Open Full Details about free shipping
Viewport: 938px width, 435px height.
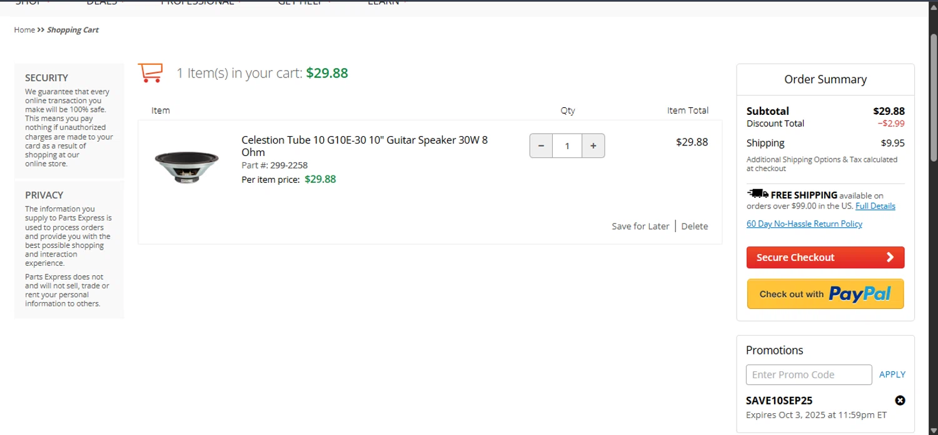tap(875, 206)
